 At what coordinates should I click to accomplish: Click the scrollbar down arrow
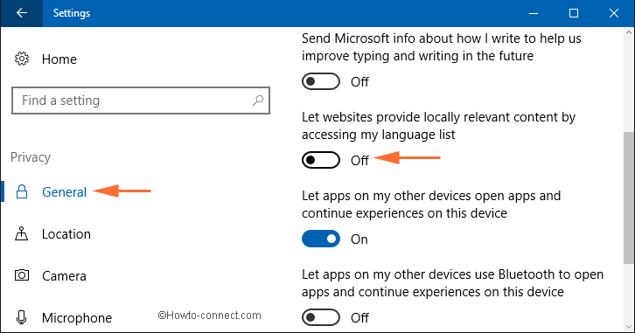click(x=629, y=327)
